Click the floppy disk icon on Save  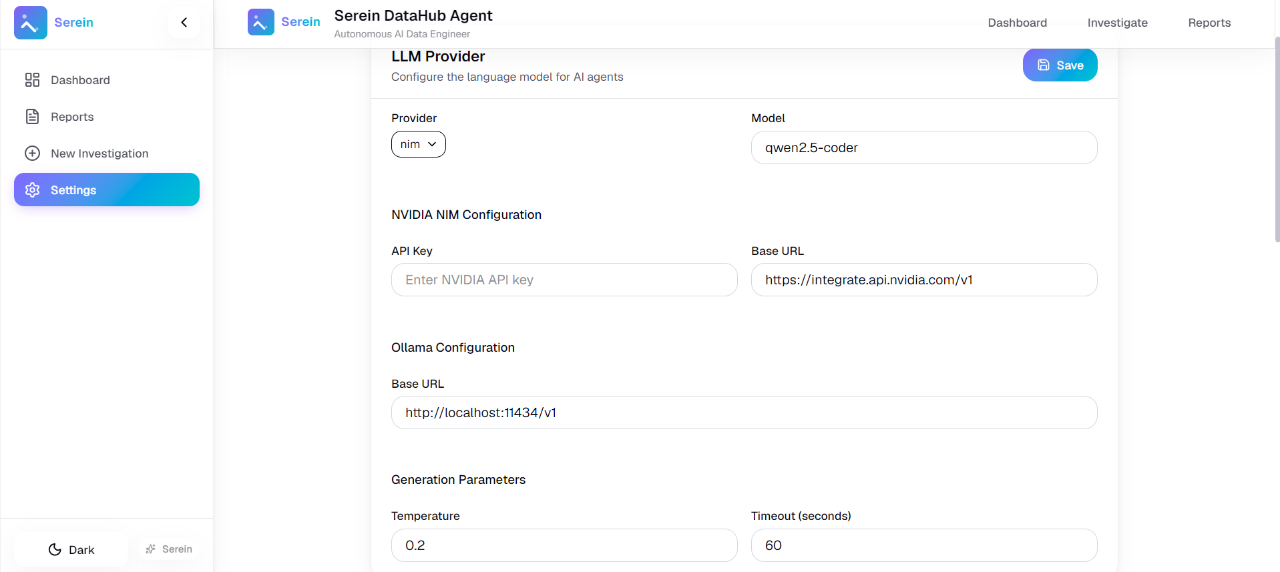click(1044, 65)
